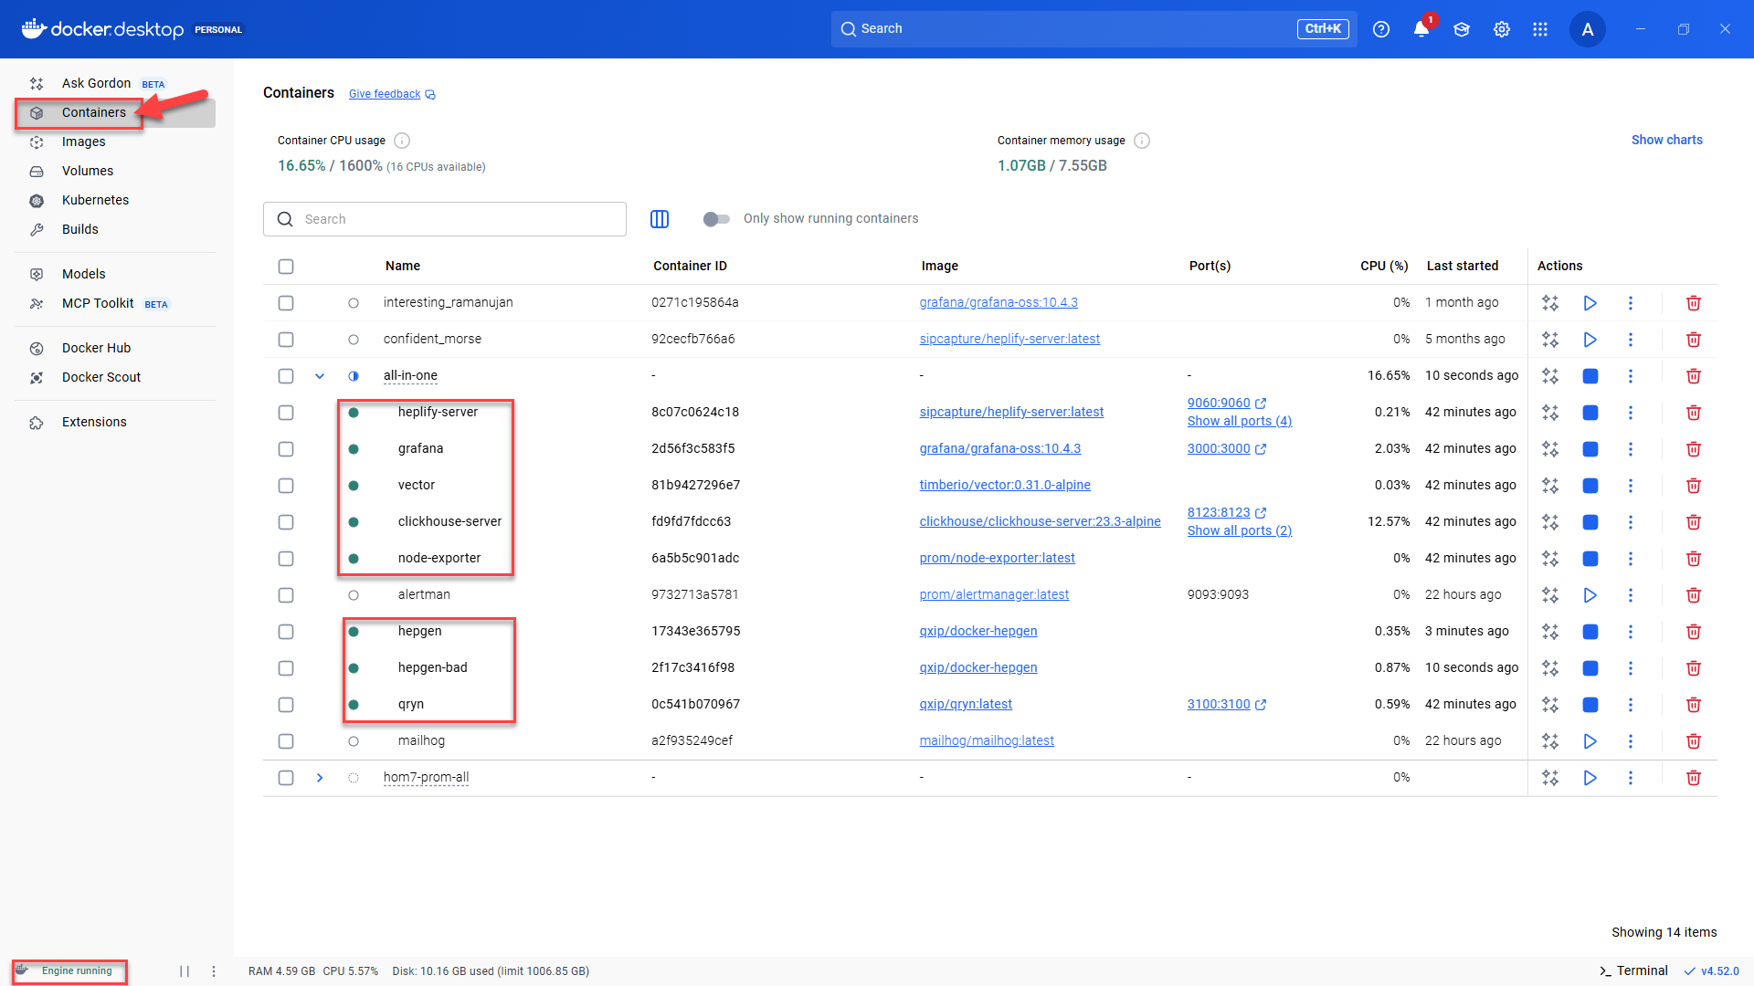The image size is (1754, 986).
Task: Show CPU and memory charts
Action: pyautogui.click(x=1666, y=140)
